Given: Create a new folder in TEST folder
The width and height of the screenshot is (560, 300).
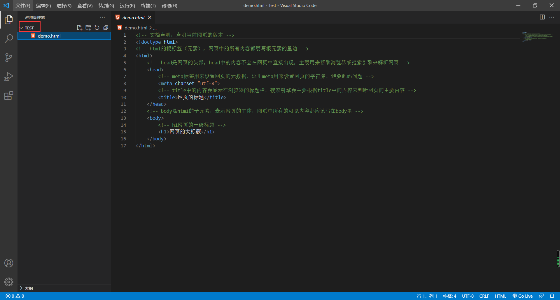Looking at the screenshot, I should pyautogui.click(x=88, y=28).
